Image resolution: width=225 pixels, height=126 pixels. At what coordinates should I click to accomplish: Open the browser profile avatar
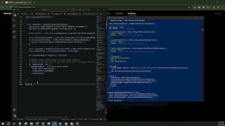pos(218,7)
